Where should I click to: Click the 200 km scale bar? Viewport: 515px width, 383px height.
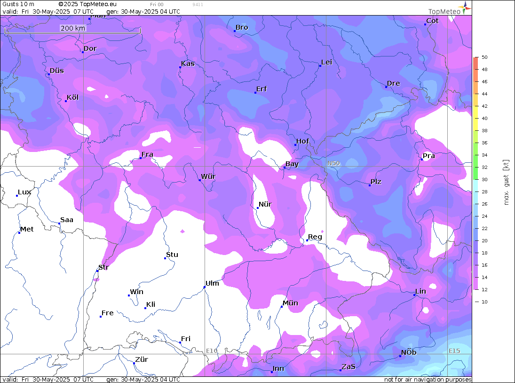[72, 30]
